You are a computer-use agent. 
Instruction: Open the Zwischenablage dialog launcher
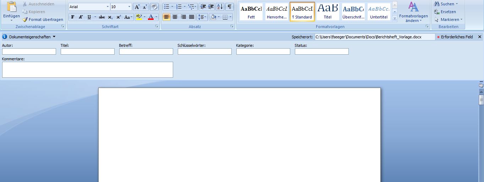pos(63,27)
